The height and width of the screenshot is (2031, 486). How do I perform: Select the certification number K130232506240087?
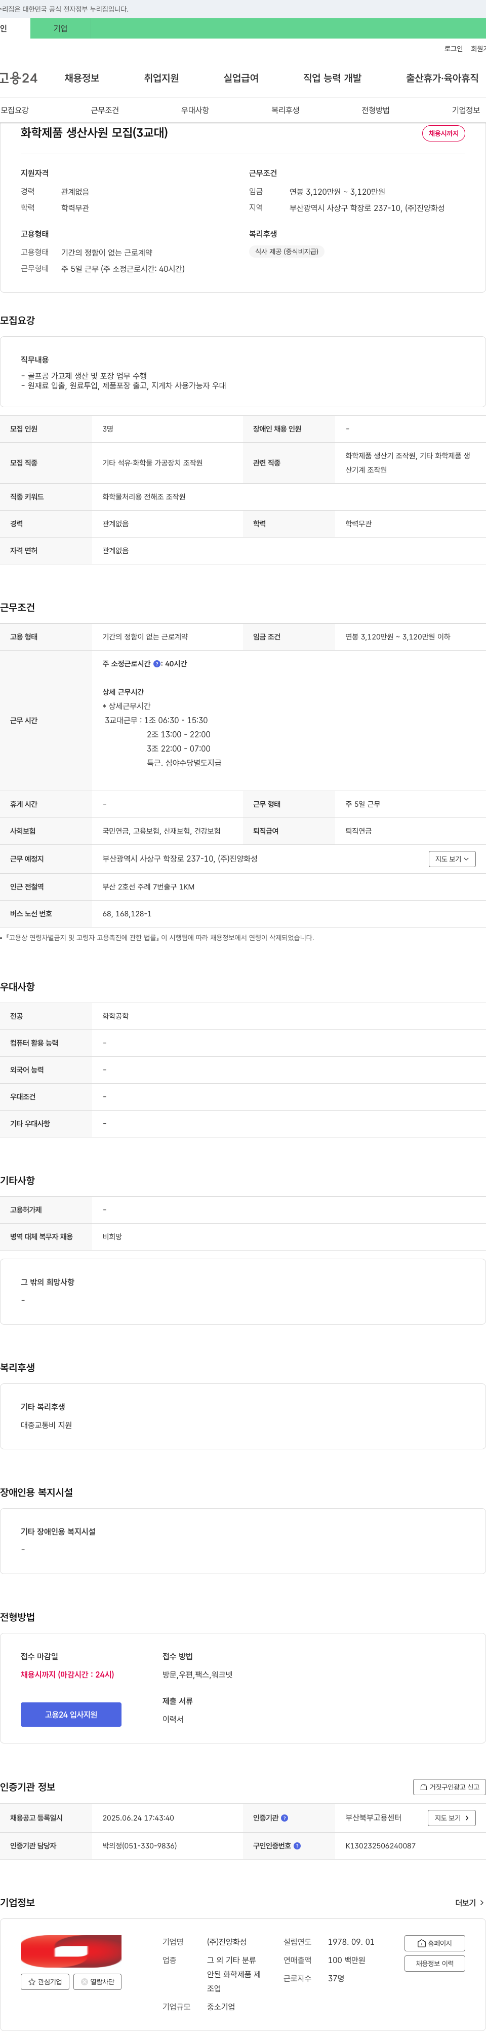381,1846
